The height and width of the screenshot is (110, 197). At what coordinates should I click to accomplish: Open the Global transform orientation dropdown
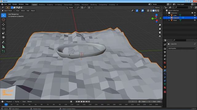click(71, 8)
